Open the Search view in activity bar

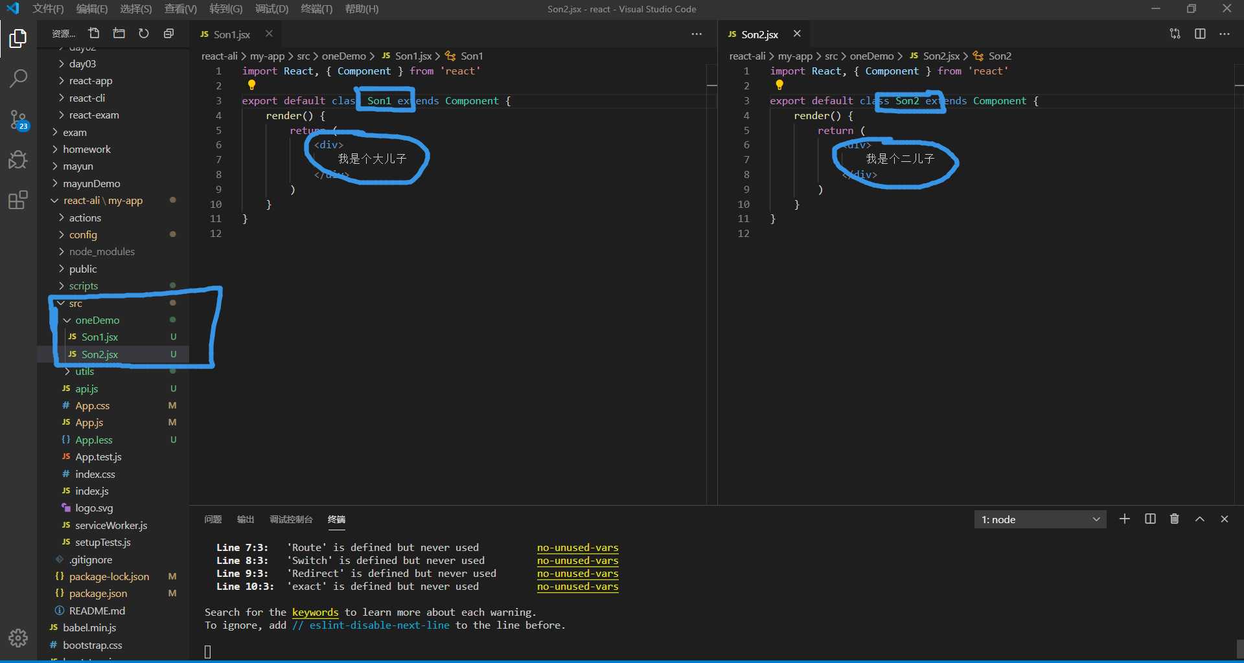click(x=18, y=79)
